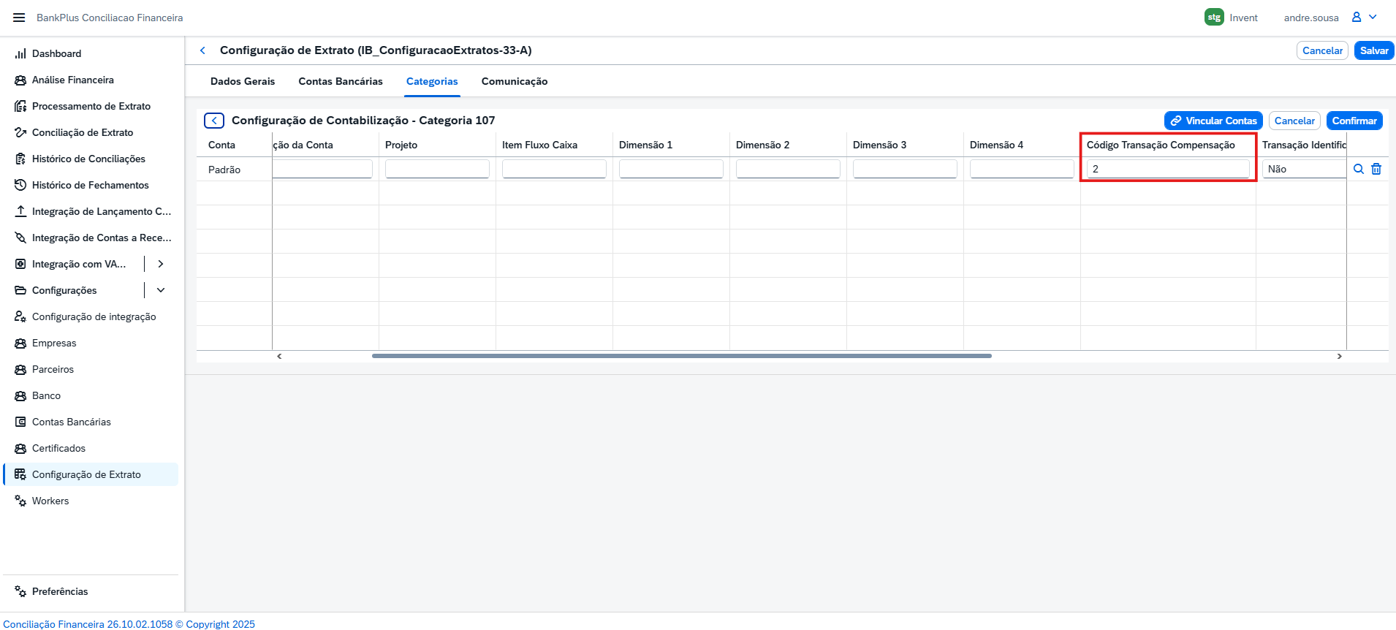Focus the Código Transação Compensação field
Image resolution: width=1396 pixels, height=630 pixels.
pos(1168,169)
